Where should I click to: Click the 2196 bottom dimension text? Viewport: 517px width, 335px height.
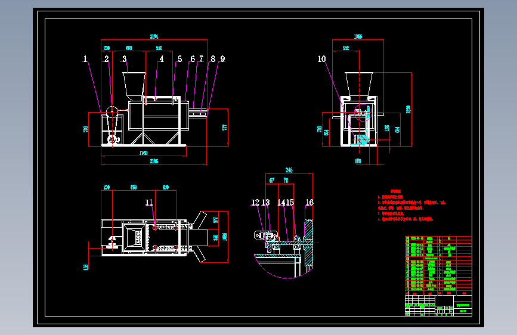coord(154,161)
